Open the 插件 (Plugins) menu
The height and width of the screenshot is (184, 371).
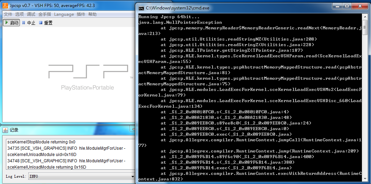pos(81,14)
